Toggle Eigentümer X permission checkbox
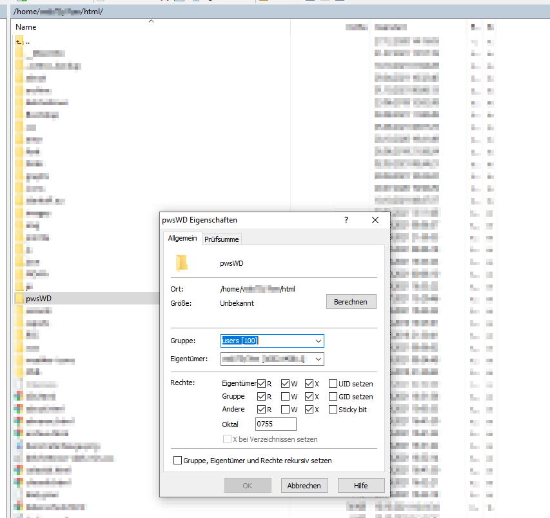This screenshot has width=550, height=518. coord(309,384)
